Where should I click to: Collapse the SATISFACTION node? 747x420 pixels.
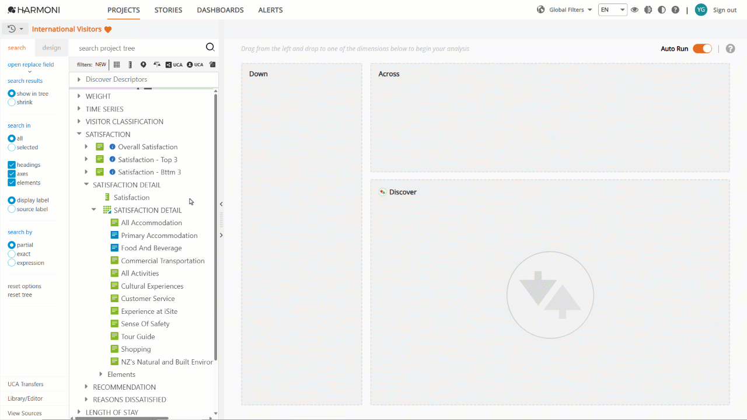click(79, 134)
